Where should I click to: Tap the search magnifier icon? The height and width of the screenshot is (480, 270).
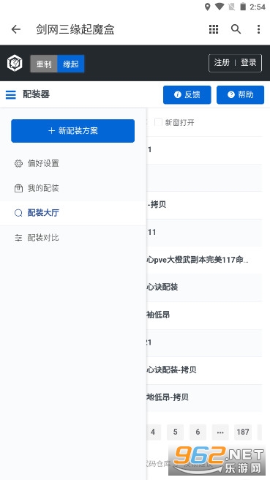point(236,29)
